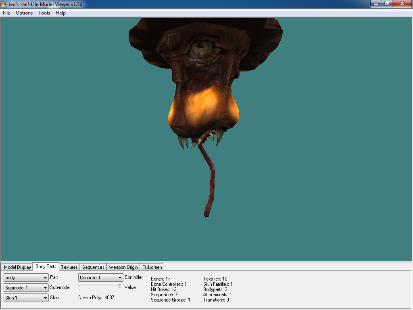Switch to the Model Display tab

click(x=17, y=267)
